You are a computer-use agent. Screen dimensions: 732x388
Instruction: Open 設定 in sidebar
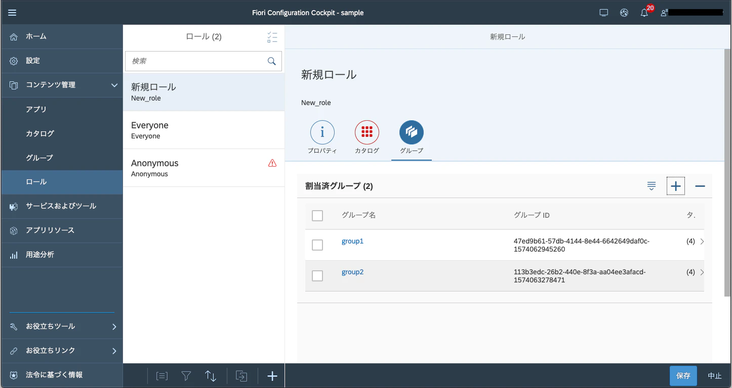tap(62, 61)
